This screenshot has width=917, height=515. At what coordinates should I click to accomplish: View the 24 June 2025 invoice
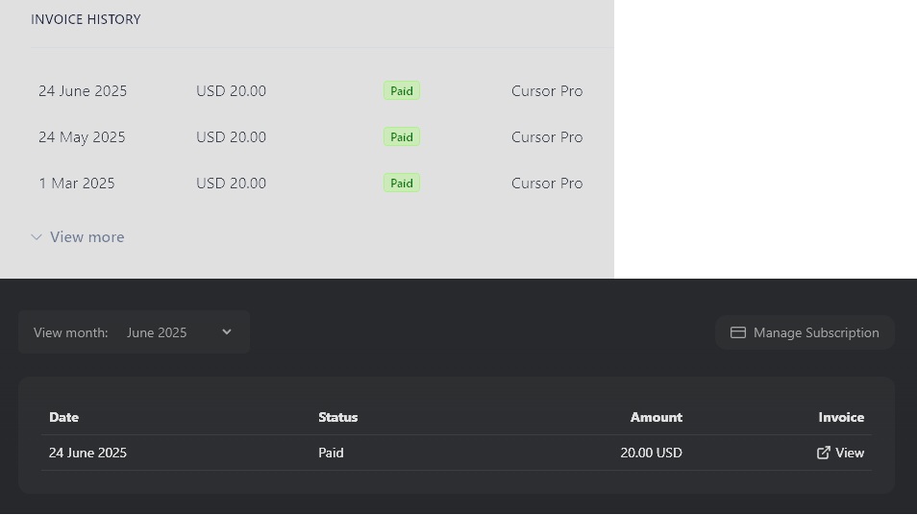click(x=840, y=453)
